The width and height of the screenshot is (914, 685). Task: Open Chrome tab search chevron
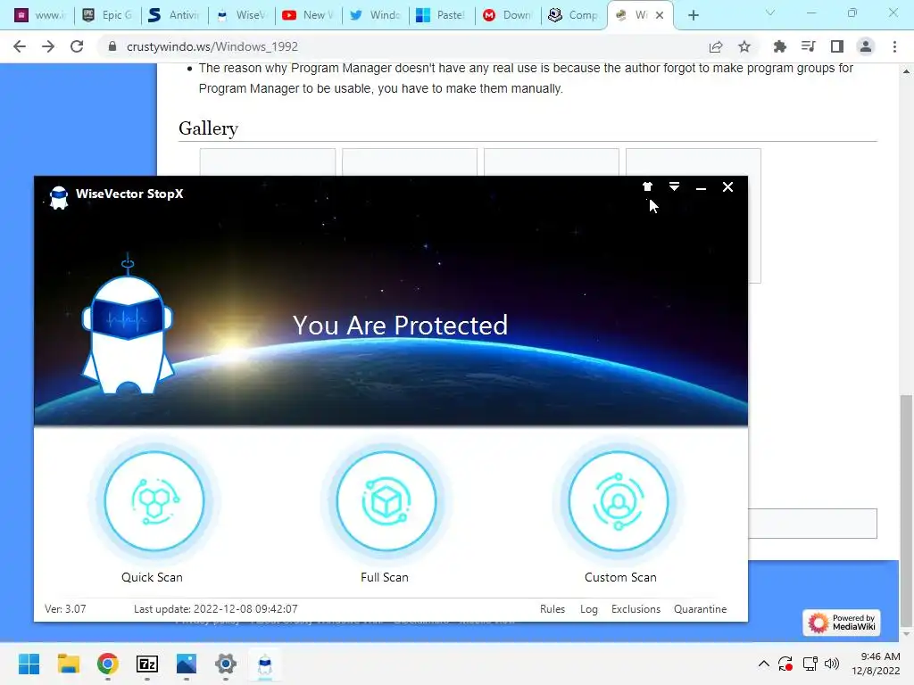pos(770,12)
